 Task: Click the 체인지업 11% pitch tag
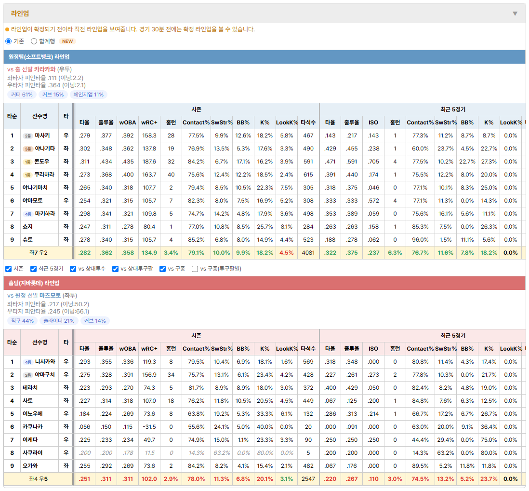tap(89, 95)
